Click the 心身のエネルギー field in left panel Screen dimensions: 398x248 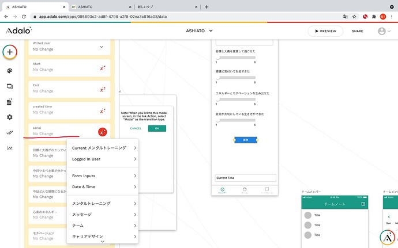point(48,215)
